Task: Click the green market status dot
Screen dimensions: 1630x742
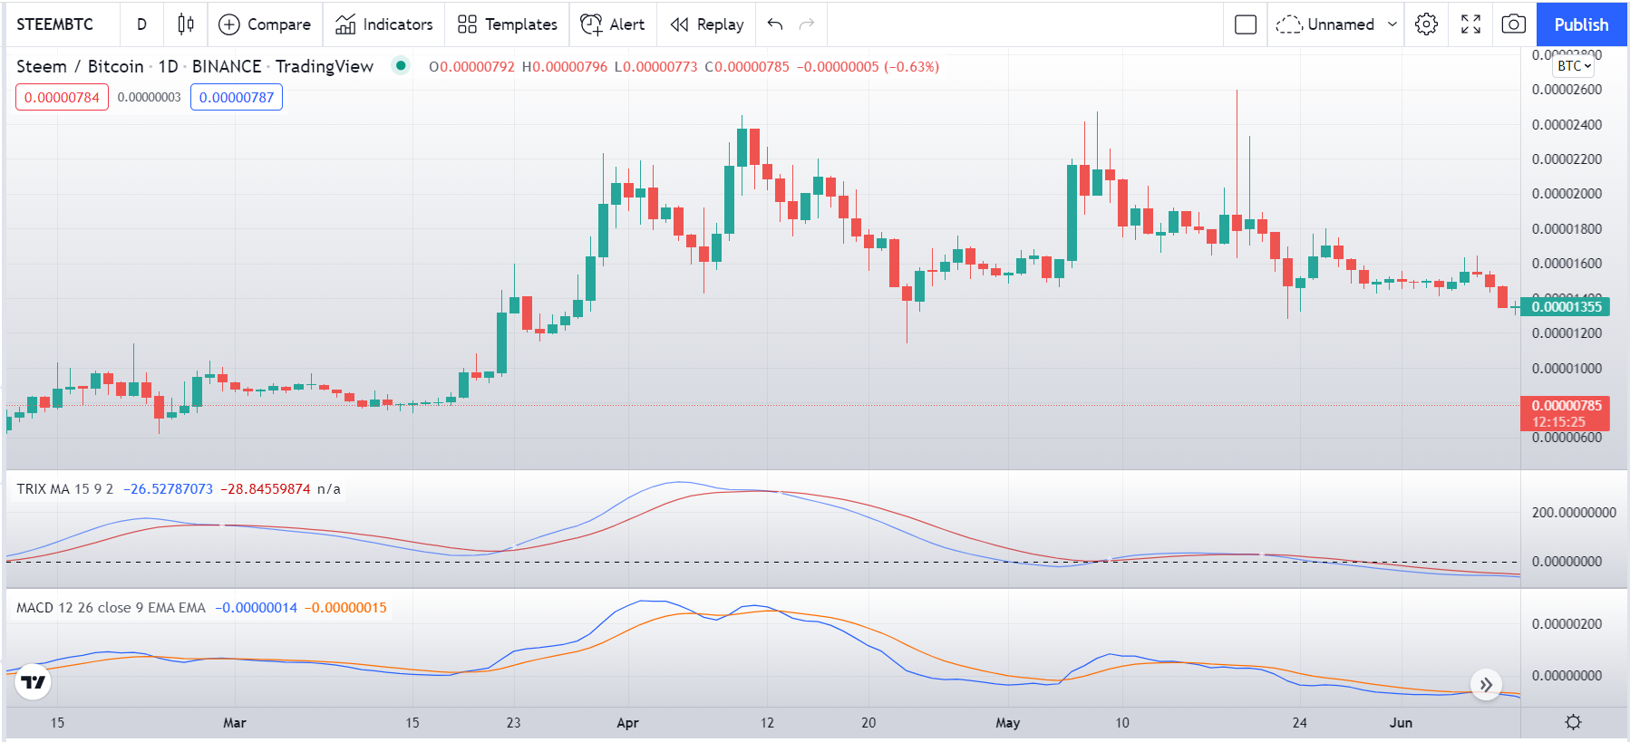Action: (401, 65)
